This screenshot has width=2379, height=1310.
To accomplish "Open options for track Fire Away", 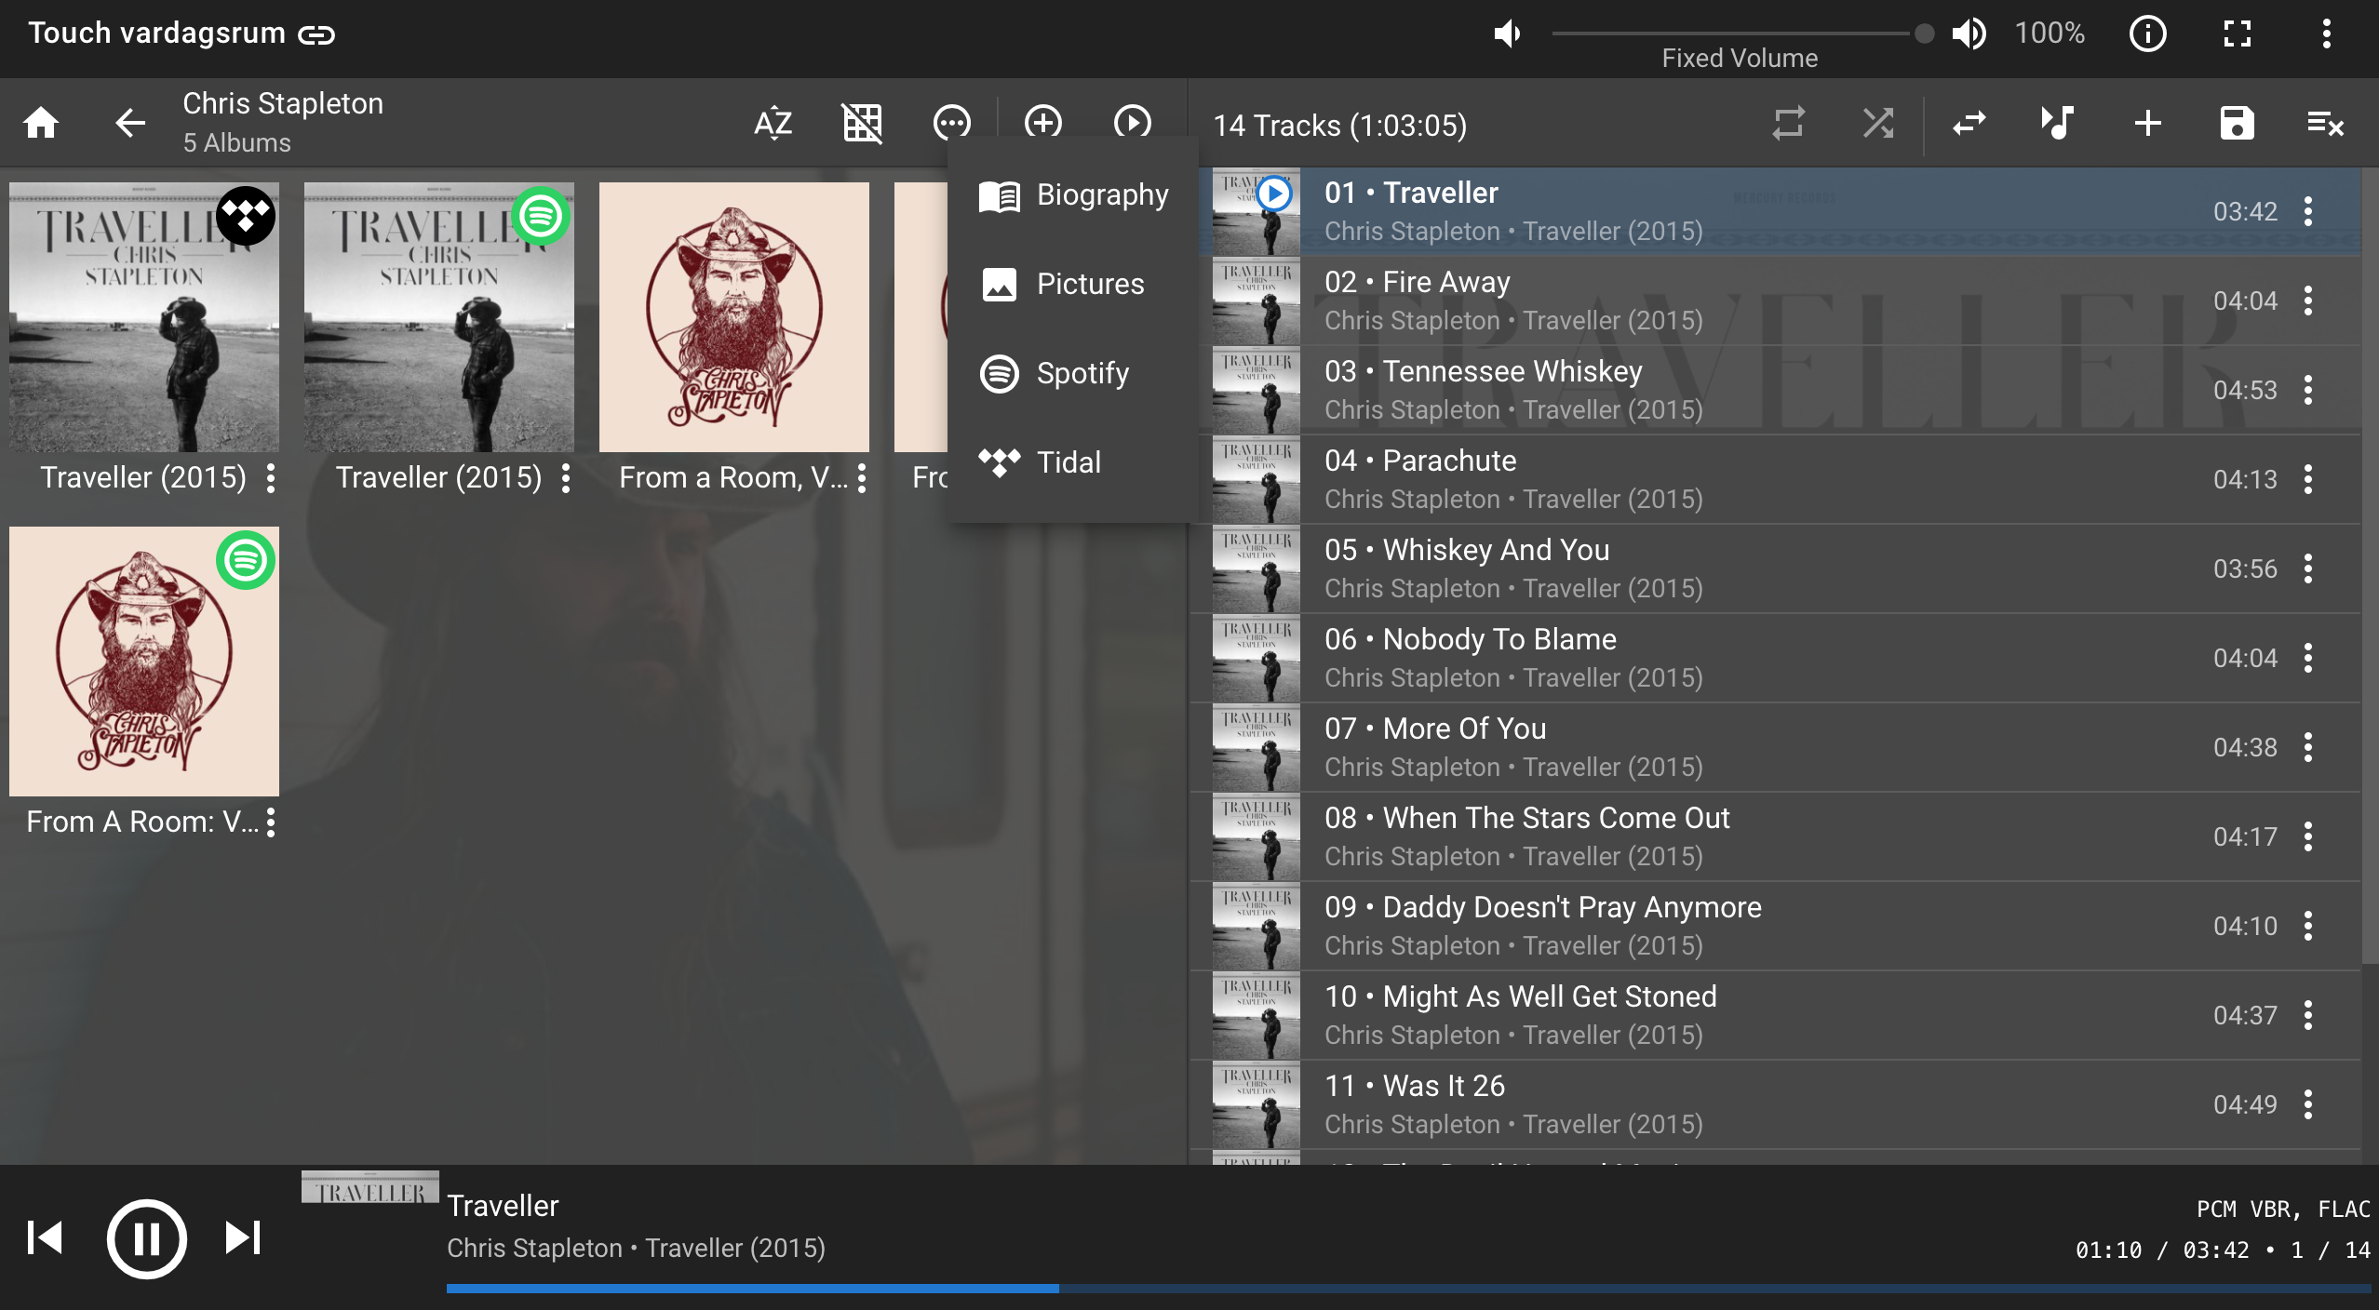I will pos(2308,301).
